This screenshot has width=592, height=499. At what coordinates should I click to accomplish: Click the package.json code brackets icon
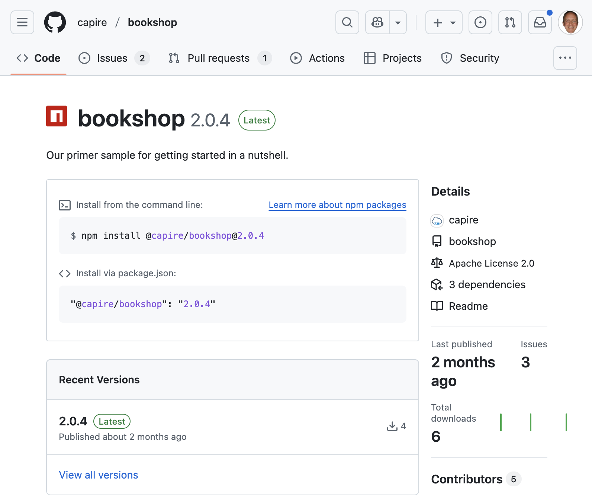[x=65, y=274]
